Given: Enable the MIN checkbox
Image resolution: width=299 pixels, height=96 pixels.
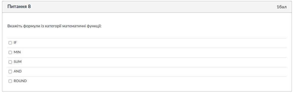Looking at the screenshot, I should pyautogui.click(x=10, y=52).
